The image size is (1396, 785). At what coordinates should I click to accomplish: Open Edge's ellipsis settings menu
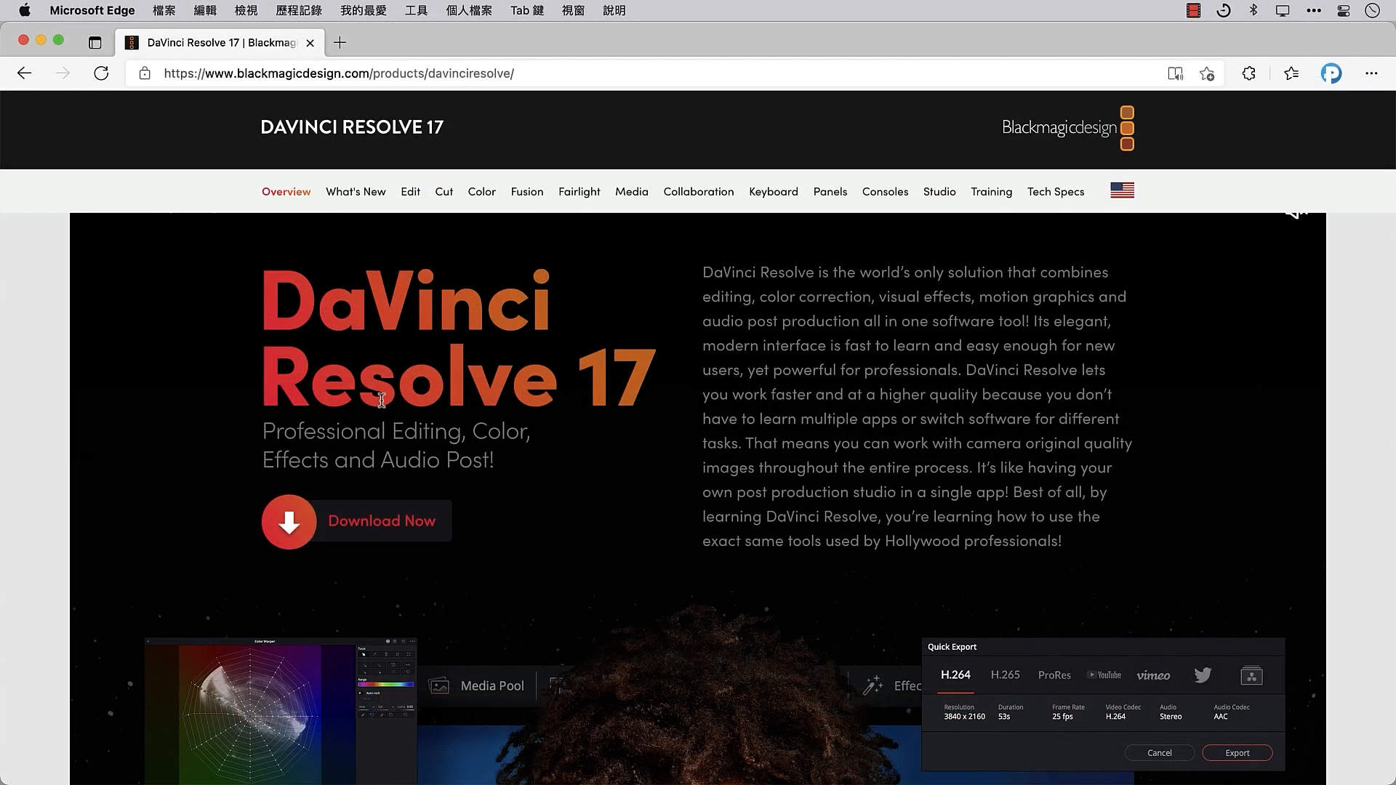[1372, 73]
